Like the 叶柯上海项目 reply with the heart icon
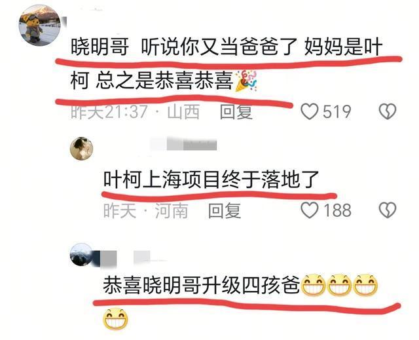The image size is (419, 340). (310, 210)
